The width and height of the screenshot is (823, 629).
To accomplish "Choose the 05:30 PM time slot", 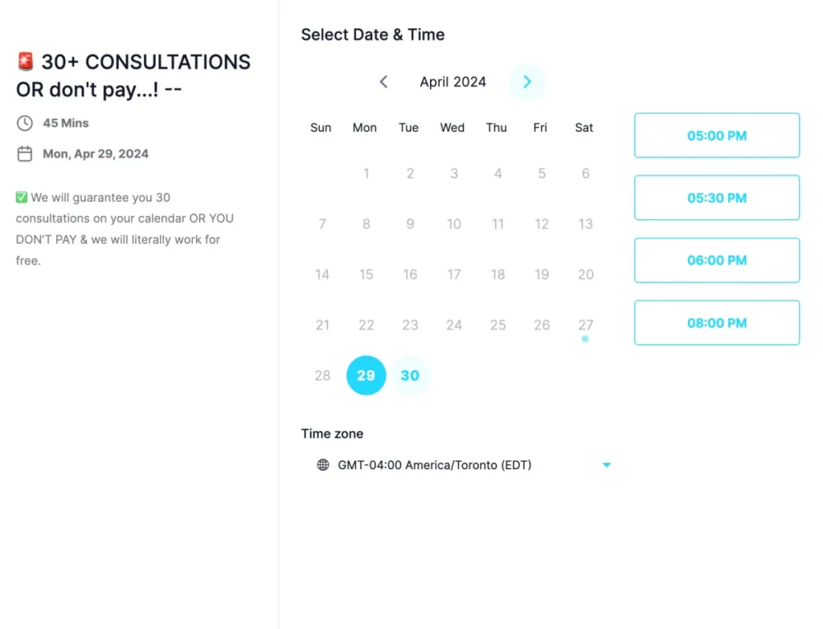I will tap(717, 198).
